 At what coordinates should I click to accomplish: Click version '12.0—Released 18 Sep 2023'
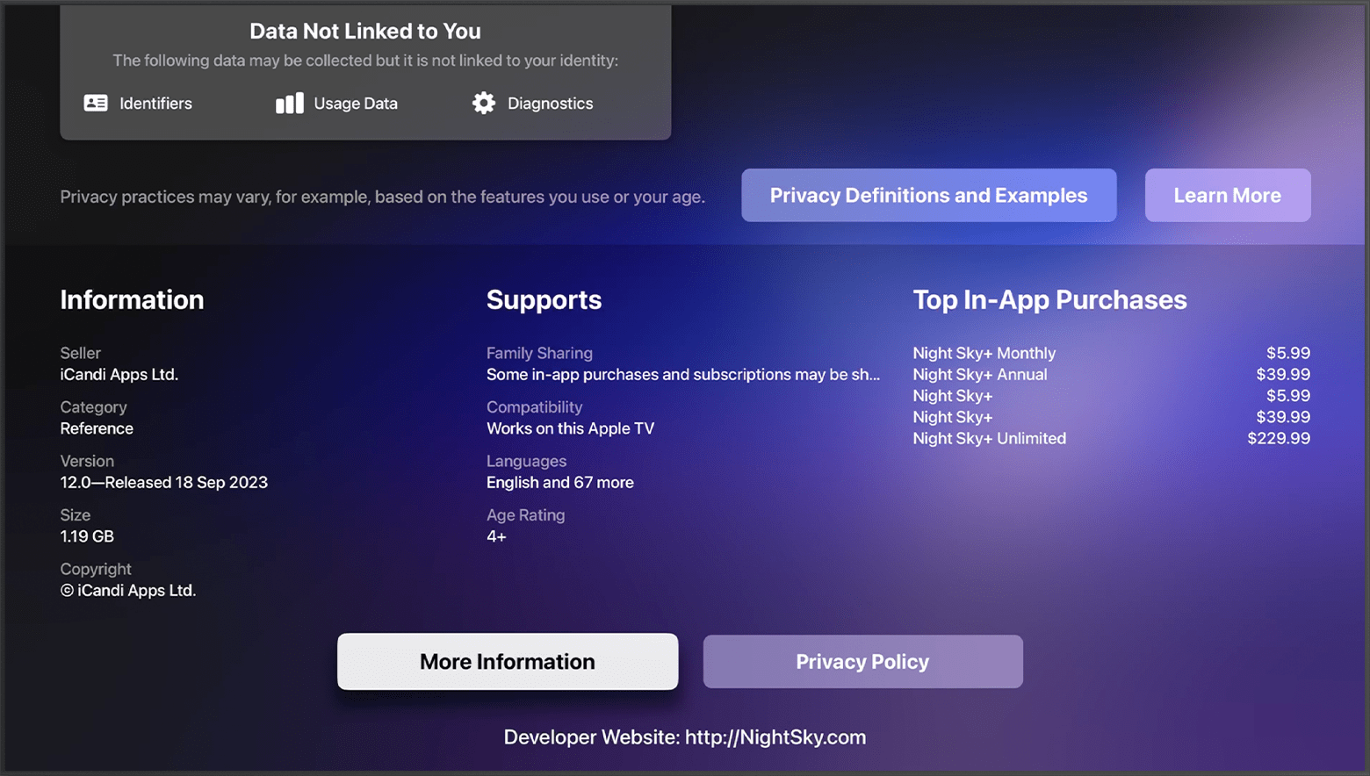163,483
